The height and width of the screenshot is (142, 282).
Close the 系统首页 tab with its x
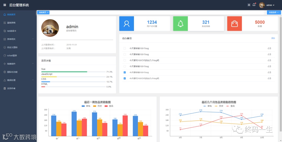point(48,13)
